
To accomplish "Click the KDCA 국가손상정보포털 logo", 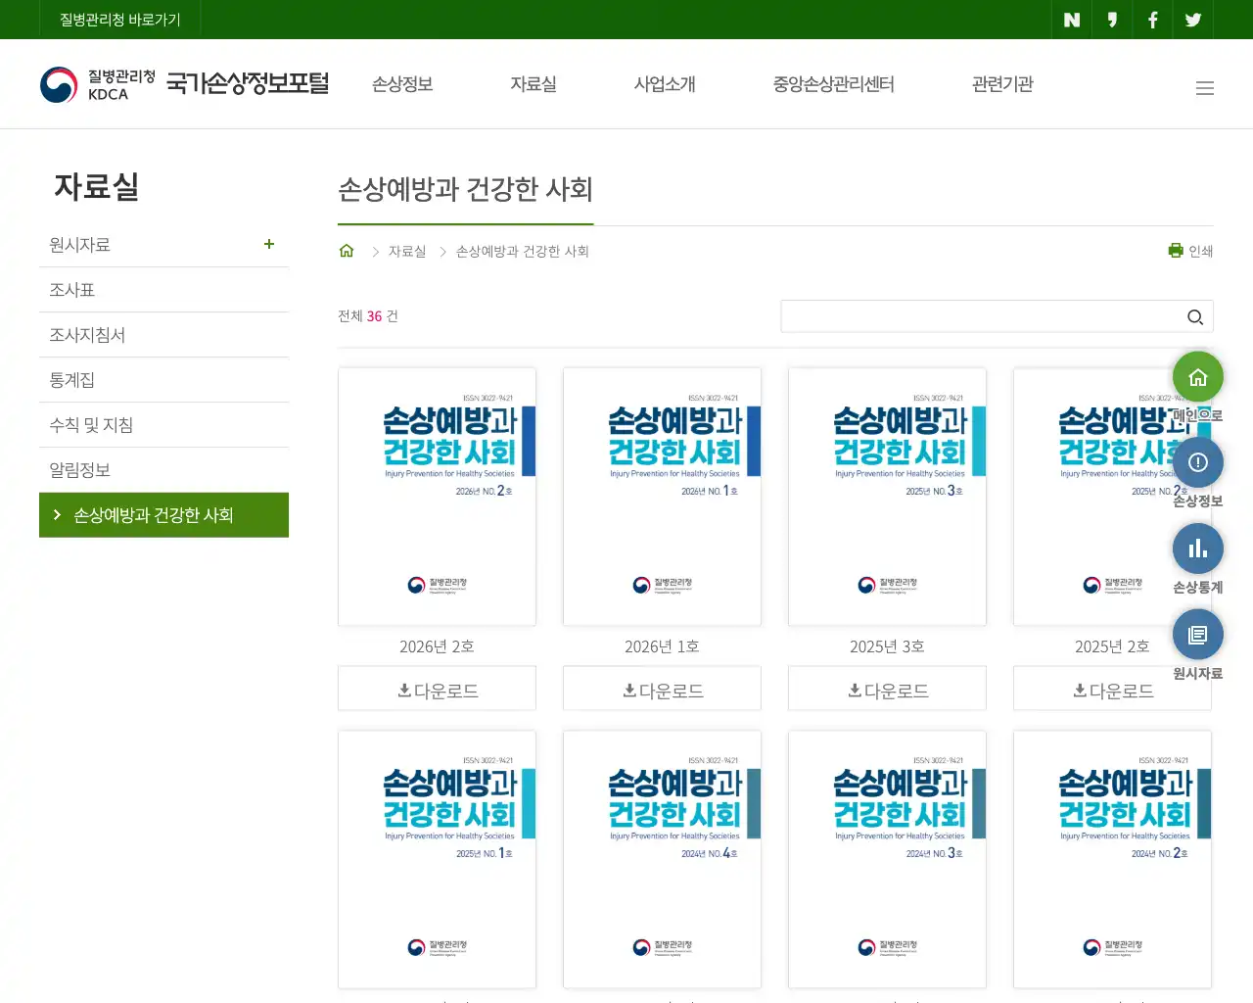I will pos(184,84).
